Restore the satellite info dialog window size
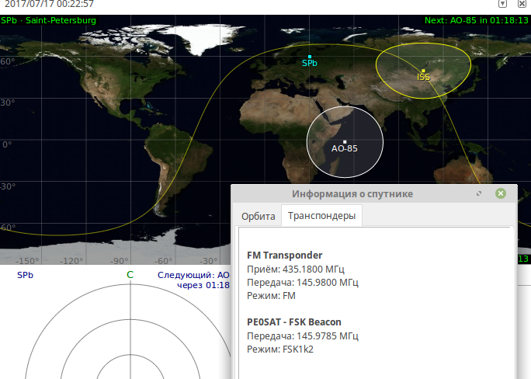The height and width of the screenshot is (379, 531). pos(479,193)
